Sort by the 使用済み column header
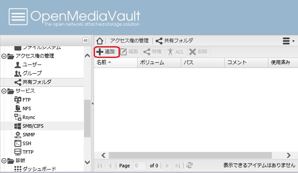298x173 pixels. click(283, 63)
